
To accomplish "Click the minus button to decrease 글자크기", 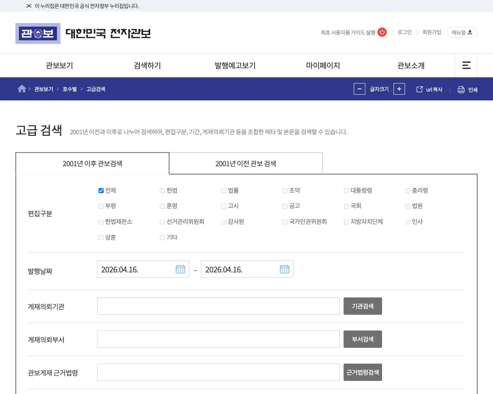I will point(359,89).
